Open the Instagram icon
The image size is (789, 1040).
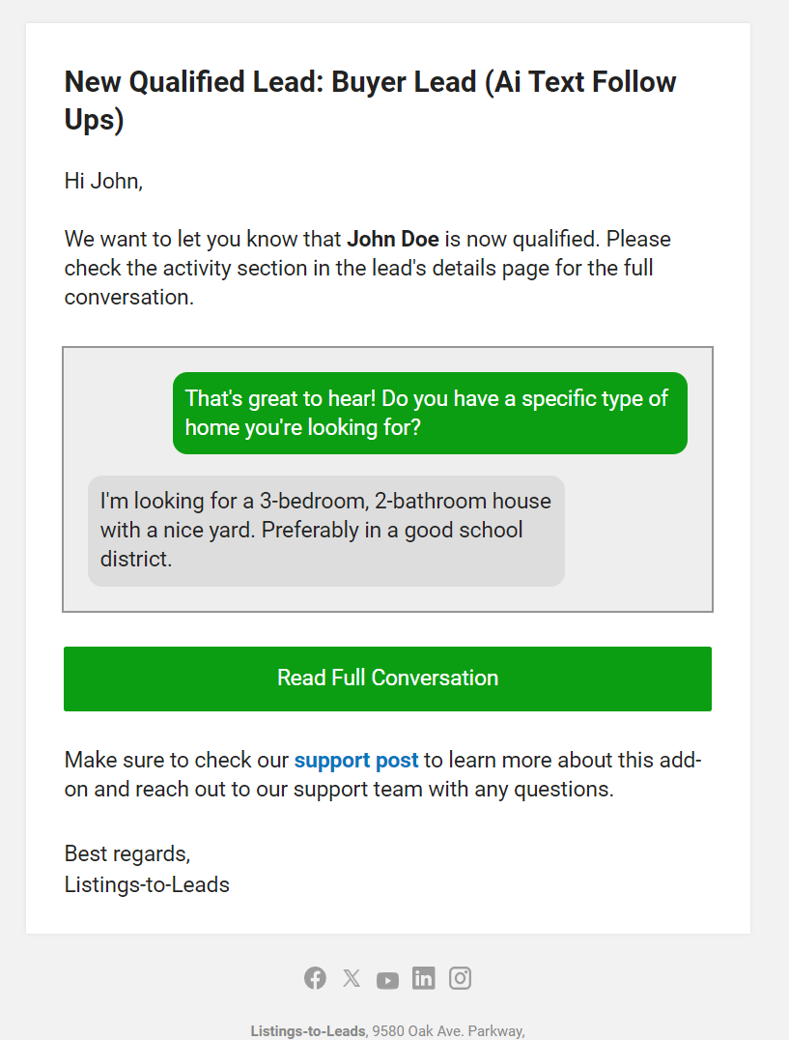tap(460, 978)
